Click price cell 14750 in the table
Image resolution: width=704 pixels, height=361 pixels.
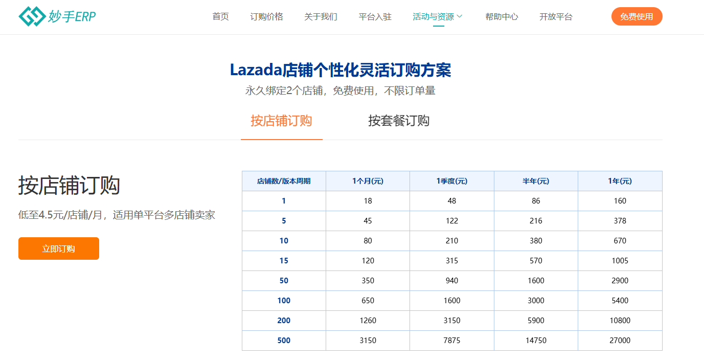pyautogui.click(x=536, y=341)
